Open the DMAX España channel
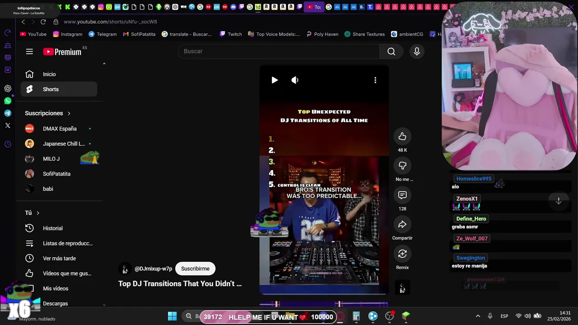 pyautogui.click(x=59, y=129)
